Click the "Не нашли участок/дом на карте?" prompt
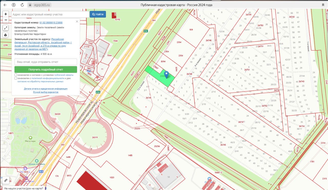The height and width of the screenshot is (190, 328). coord(24,188)
